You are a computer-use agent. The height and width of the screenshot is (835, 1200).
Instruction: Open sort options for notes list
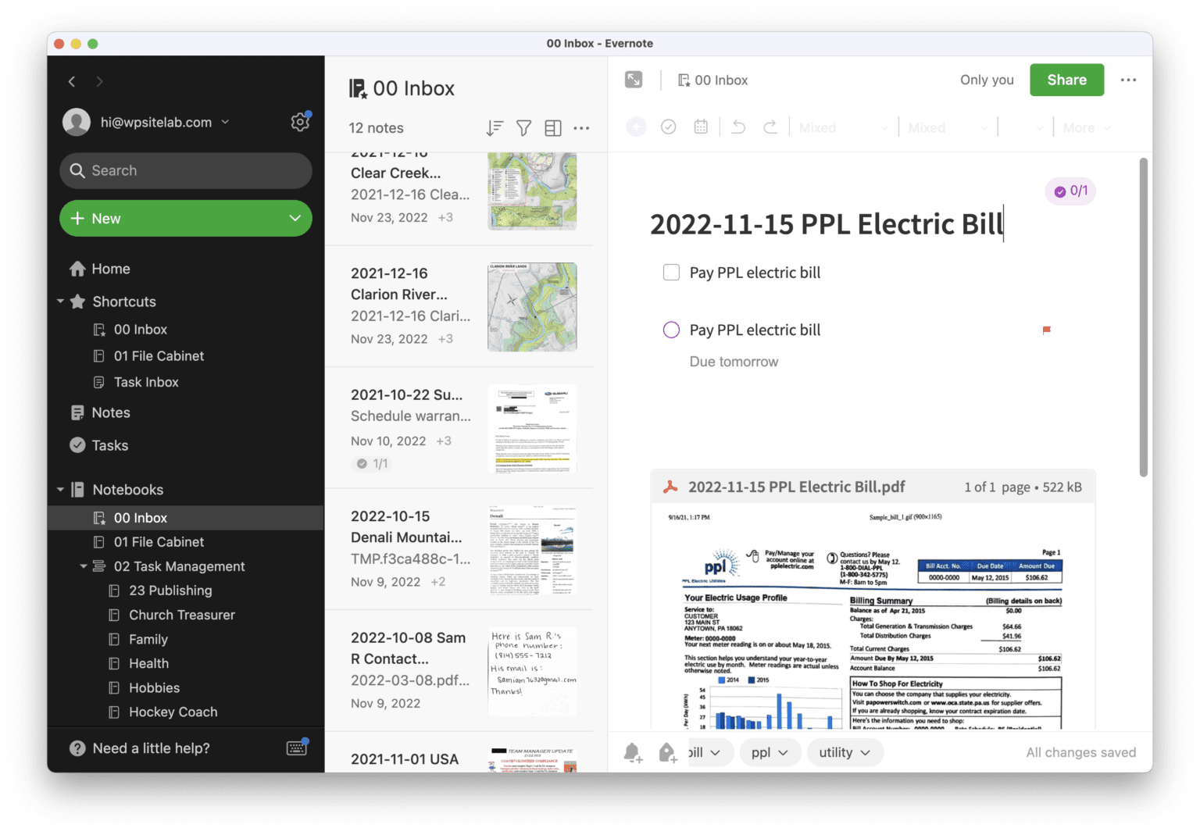(495, 128)
